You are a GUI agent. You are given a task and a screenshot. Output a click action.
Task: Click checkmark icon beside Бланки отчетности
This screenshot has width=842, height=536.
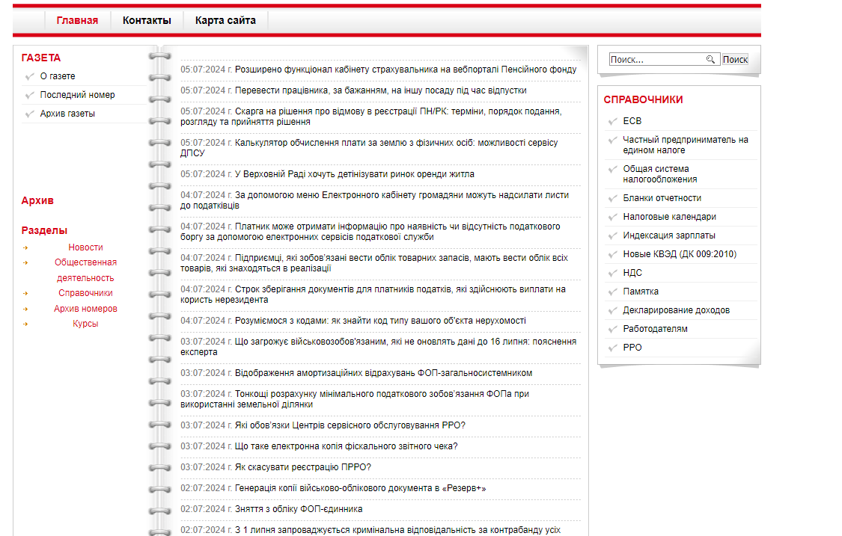(613, 199)
